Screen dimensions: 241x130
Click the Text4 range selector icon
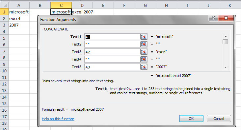[x=144, y=59]
